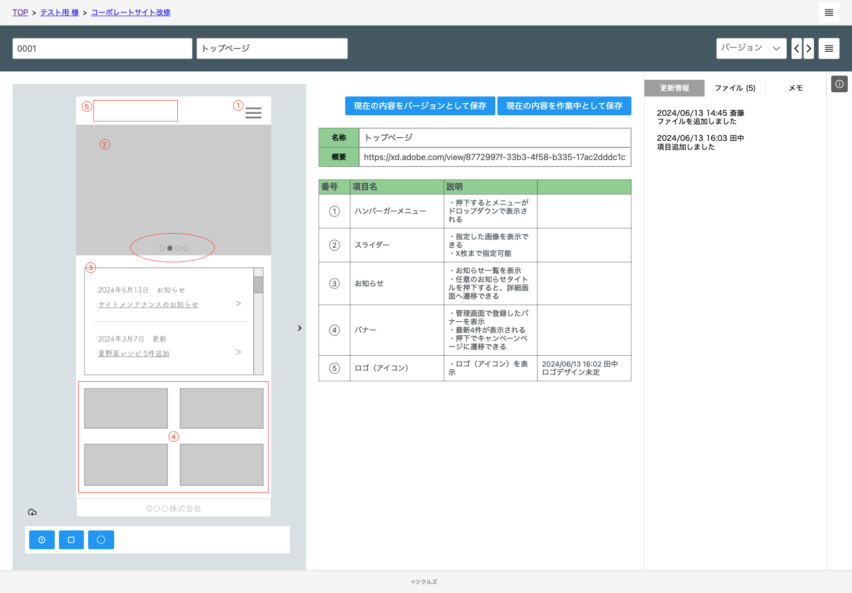Click the 説明 column header
Viewport: 852px width, 593px height.
[491, 187]
